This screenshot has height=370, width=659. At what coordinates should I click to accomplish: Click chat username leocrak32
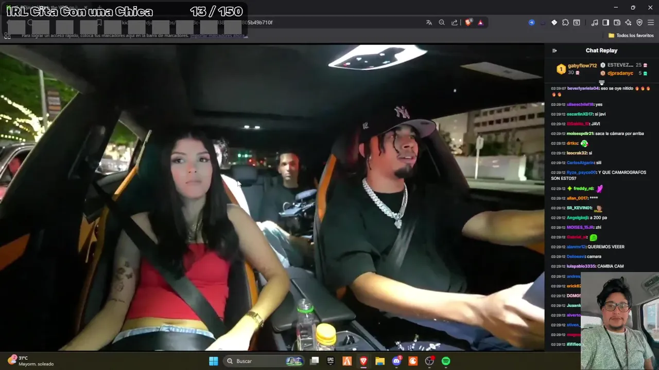(577, 153)
